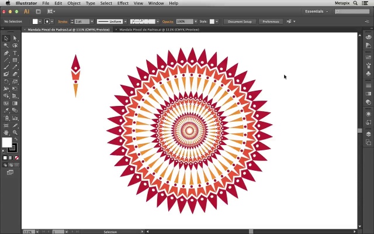Open the Artboards panel from right dock
The height and width of the screenshot is (234, 374).
pyautogui.click(x=368, y=142)
